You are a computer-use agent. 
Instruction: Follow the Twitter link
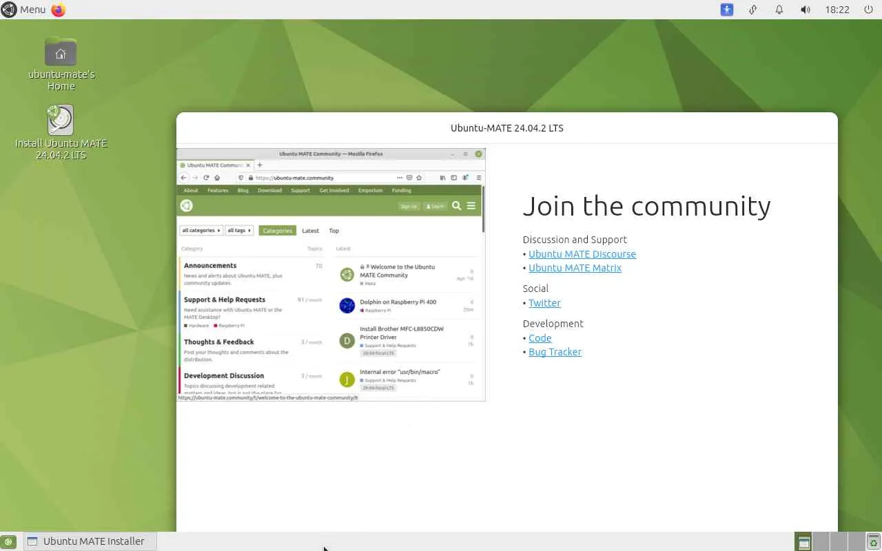tap(544, 303)
